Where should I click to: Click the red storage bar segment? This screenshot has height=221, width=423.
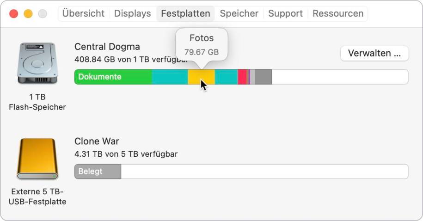point(242,77)
